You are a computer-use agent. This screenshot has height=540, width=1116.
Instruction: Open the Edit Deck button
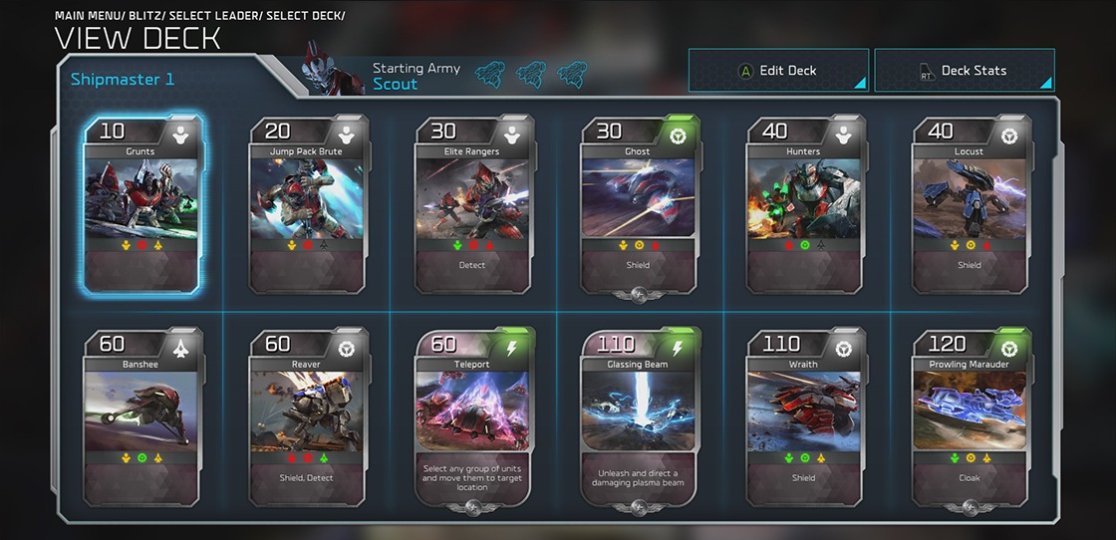[x=778, y=71]
